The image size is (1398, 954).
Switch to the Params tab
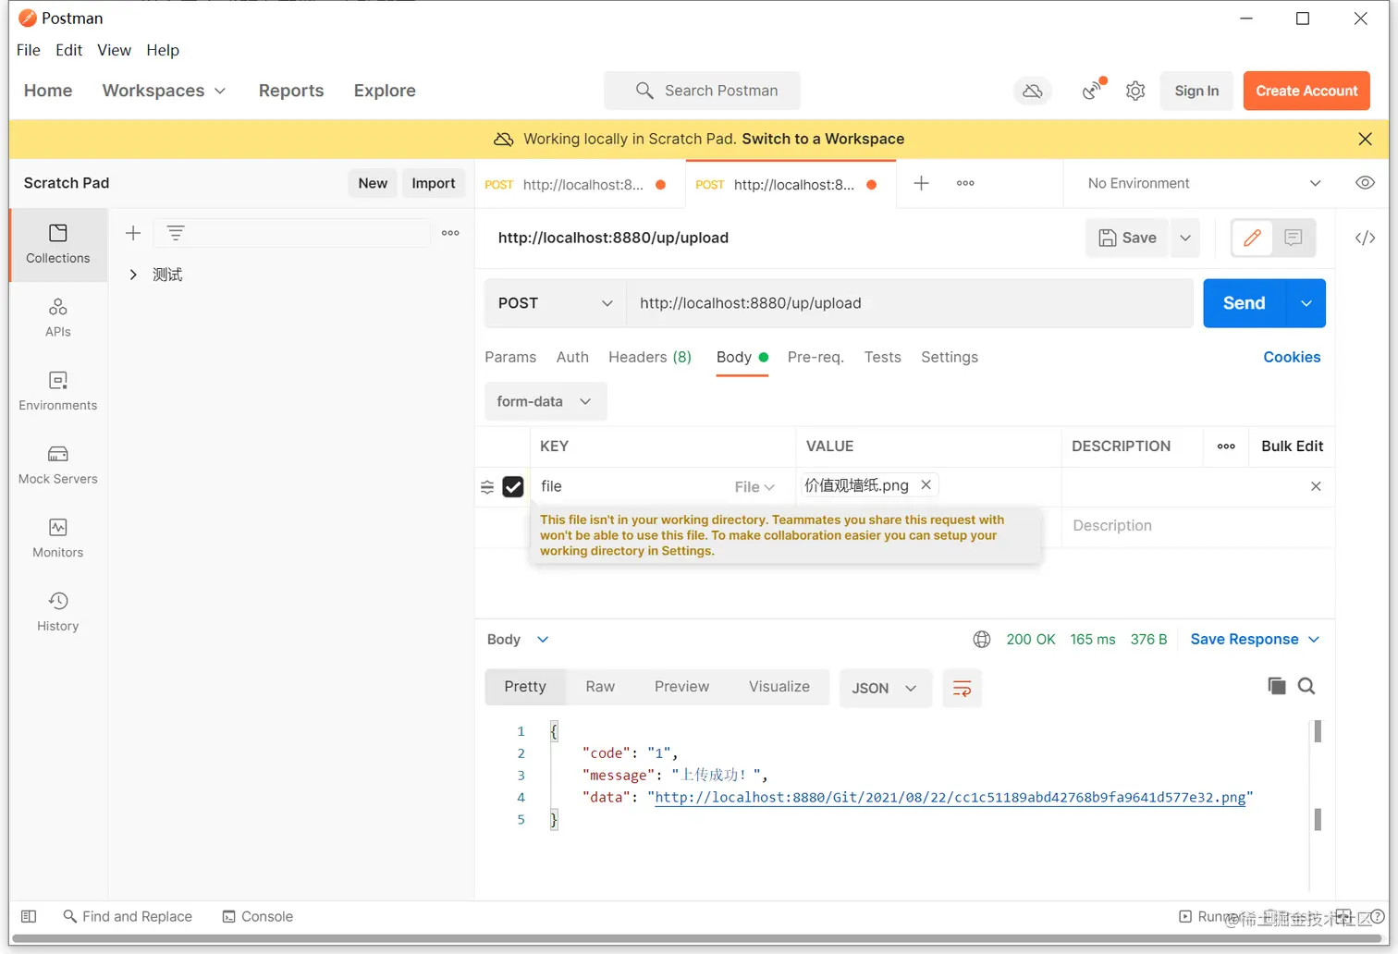pyautogui.click(x=510, y=357)
